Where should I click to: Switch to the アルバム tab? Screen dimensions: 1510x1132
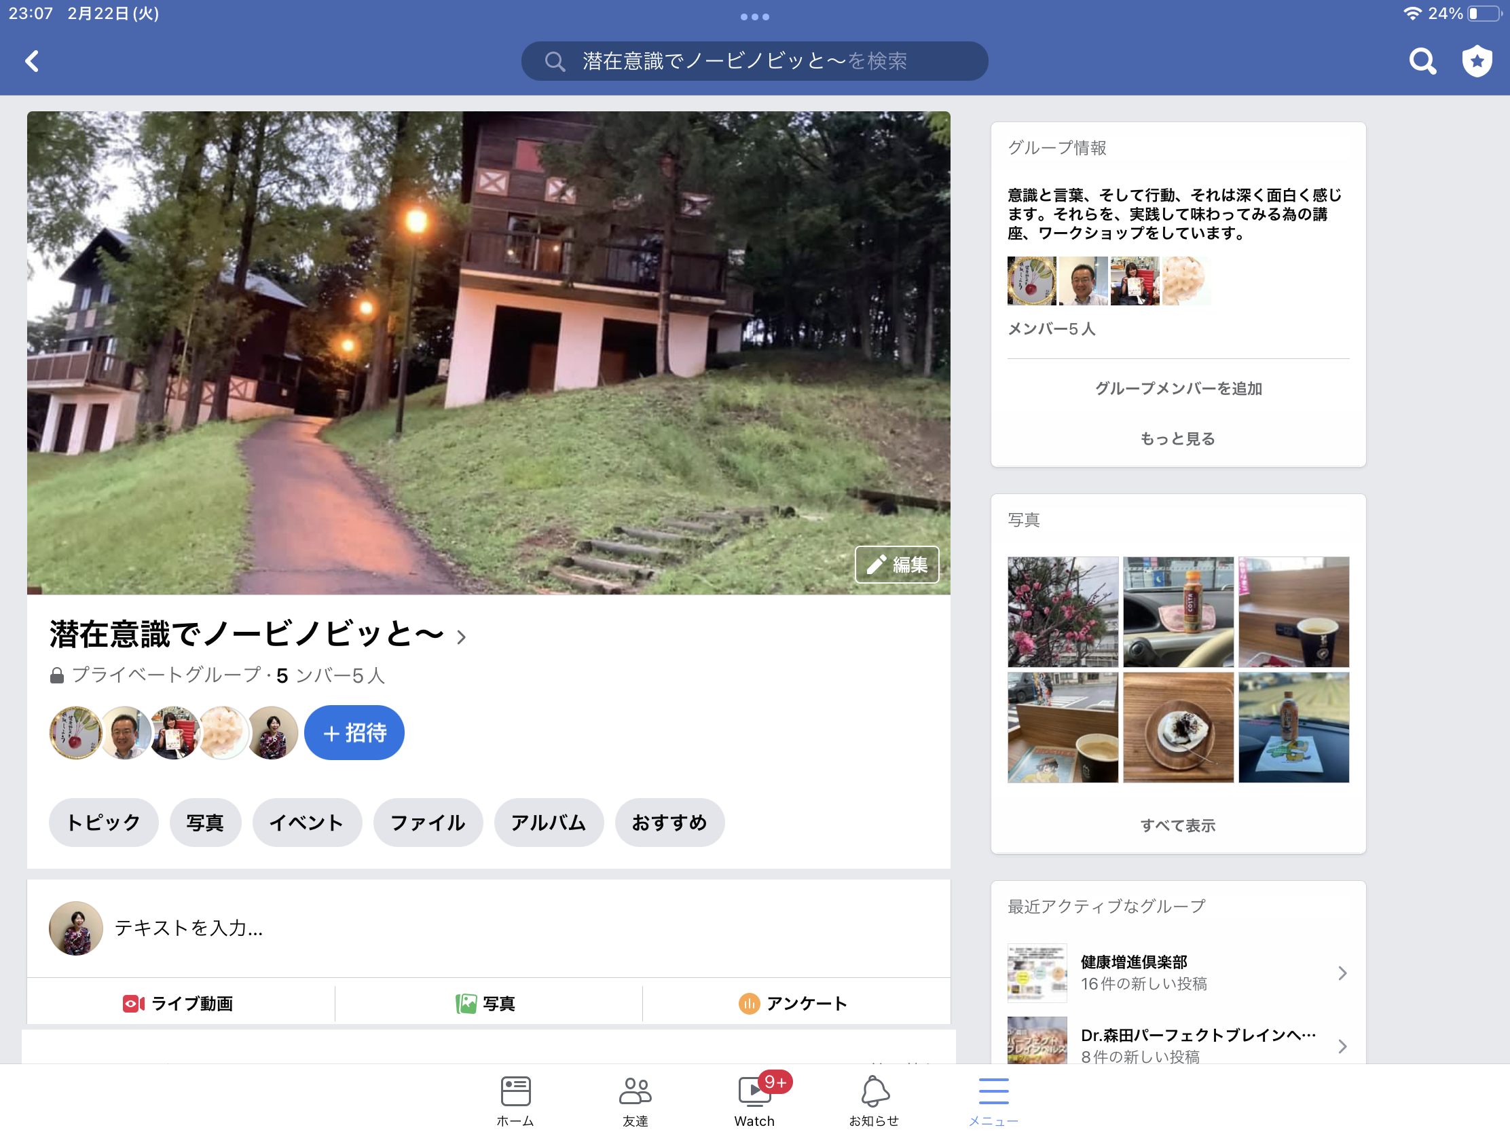point(549,823)
